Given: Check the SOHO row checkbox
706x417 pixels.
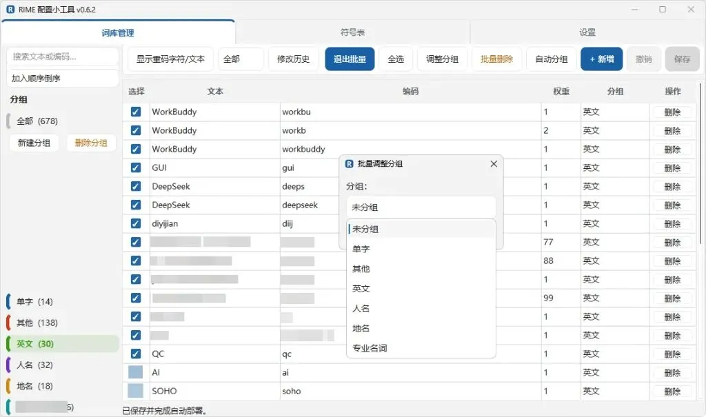Looking at the screenshot, I should (136, 391).
